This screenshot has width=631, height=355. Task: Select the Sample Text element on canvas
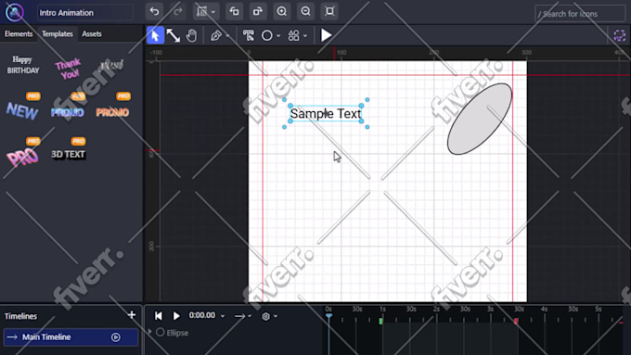pos(326,114)
